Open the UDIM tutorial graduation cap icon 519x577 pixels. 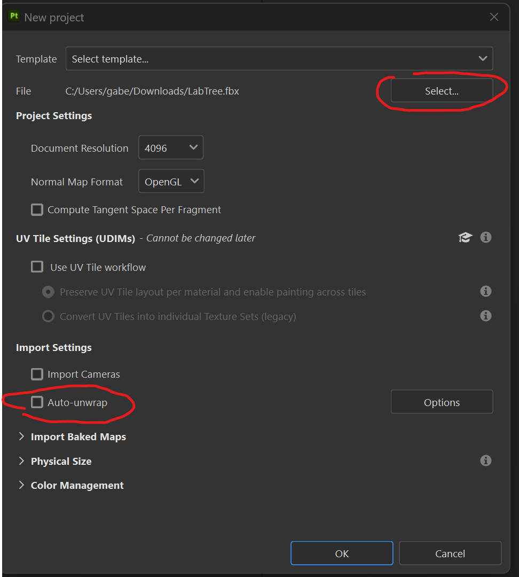pos(465,237)
